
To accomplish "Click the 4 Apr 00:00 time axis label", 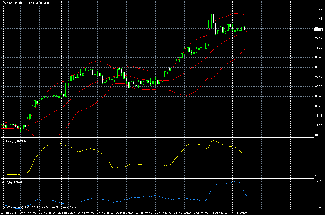I will point(239,213).
